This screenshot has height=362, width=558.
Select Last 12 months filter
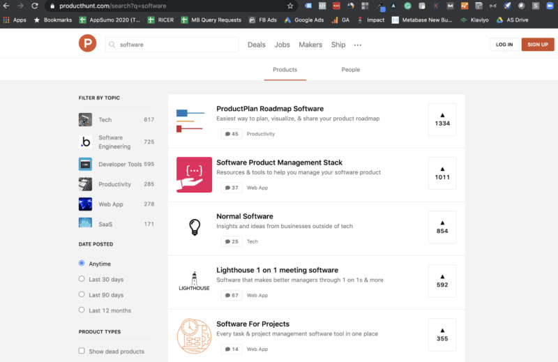[x=82, y=310]
